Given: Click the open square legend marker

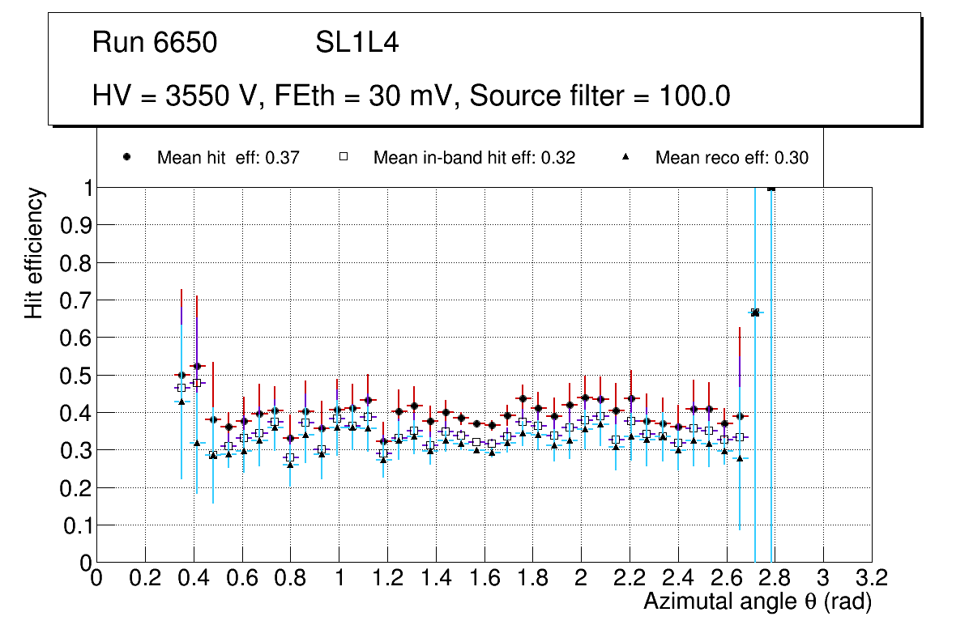Looking at the screenshot, I should pyautogui.click(x=343, y=158).
